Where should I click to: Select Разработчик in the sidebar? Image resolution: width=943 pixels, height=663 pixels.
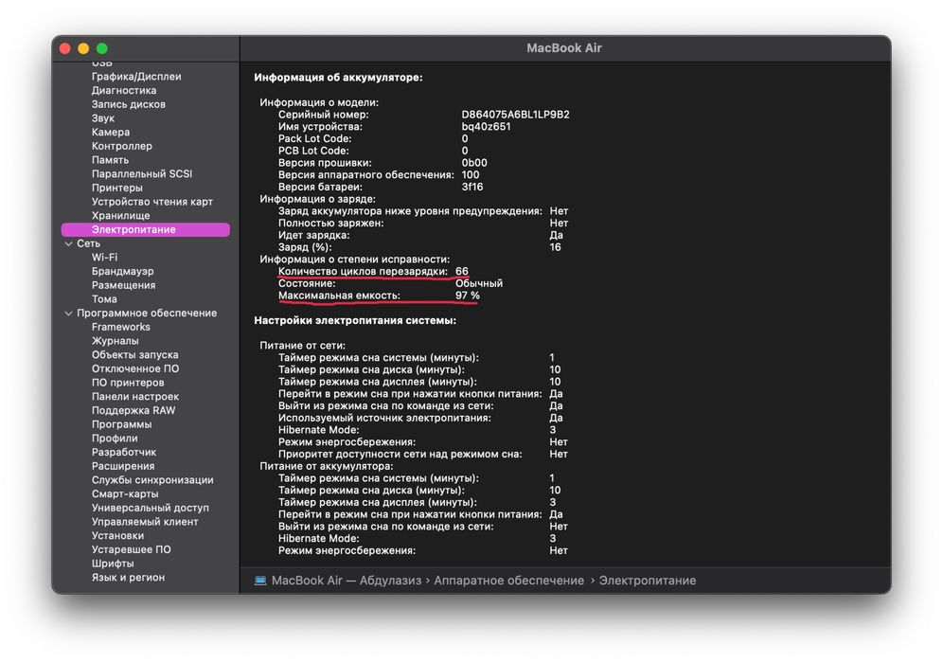124,452
